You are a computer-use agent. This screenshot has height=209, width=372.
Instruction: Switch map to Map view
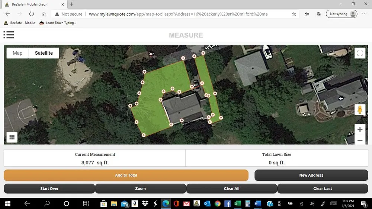point(17,53)
